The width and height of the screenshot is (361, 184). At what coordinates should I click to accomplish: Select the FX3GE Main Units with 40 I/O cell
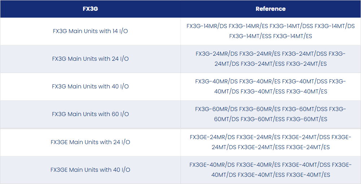(90, 170)
